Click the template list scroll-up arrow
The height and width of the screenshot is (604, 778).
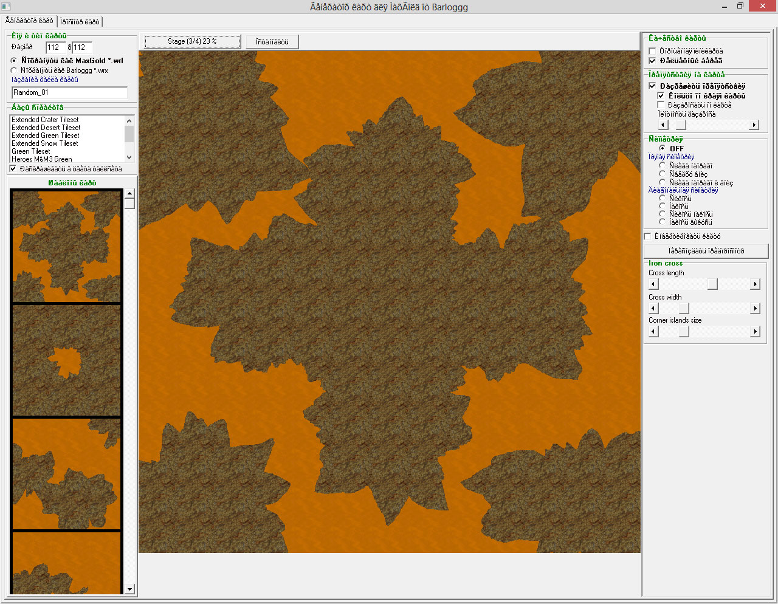[x=129, y=194]
